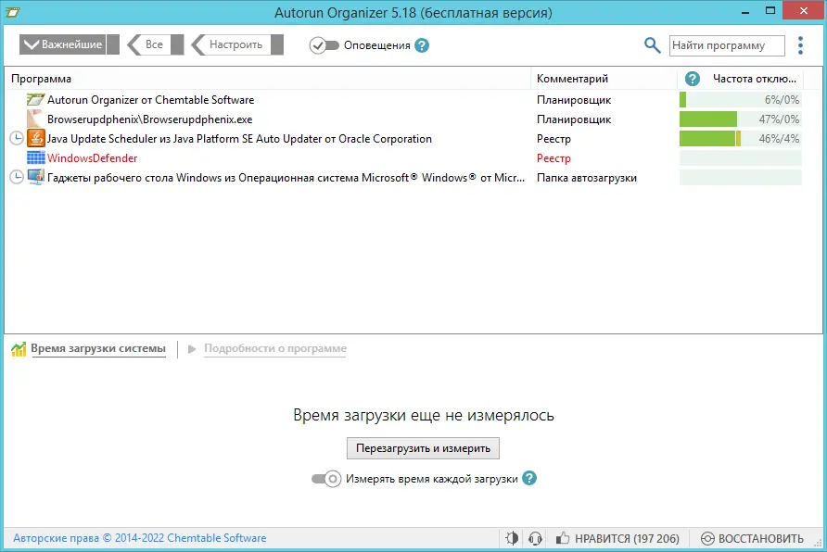Image resolution: width=827 pixels, height=552 pixels.
Task: Click the thumbs-up icon
Action: click(x=563, y=538)
